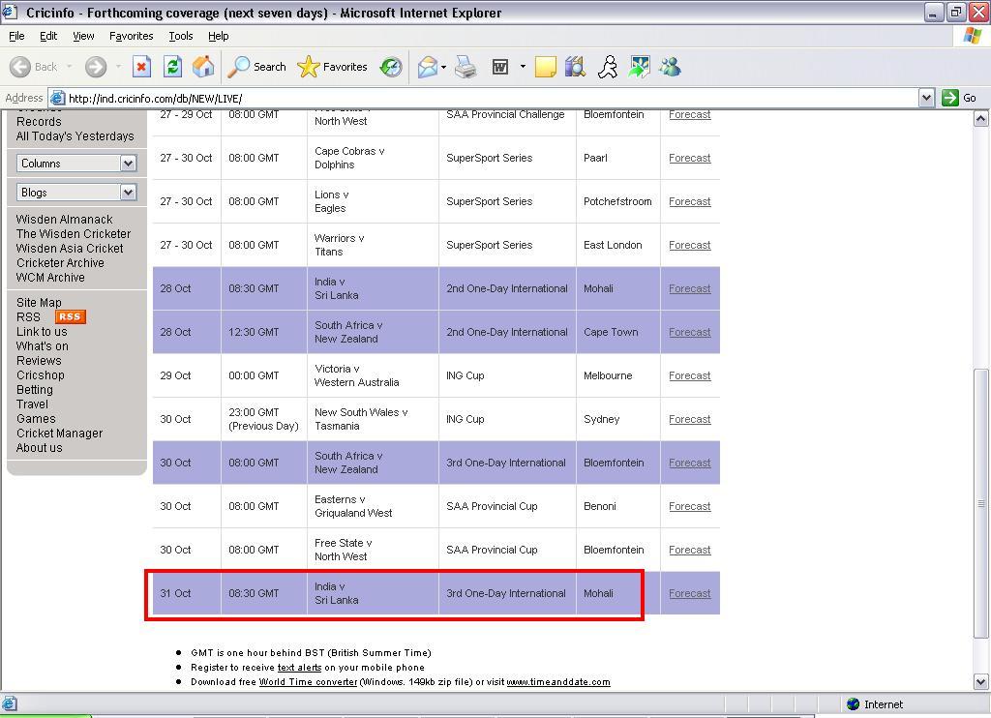Open the Help menu
Image resolution: width=991 pixels, height=718 pixels.
[218, 36]
